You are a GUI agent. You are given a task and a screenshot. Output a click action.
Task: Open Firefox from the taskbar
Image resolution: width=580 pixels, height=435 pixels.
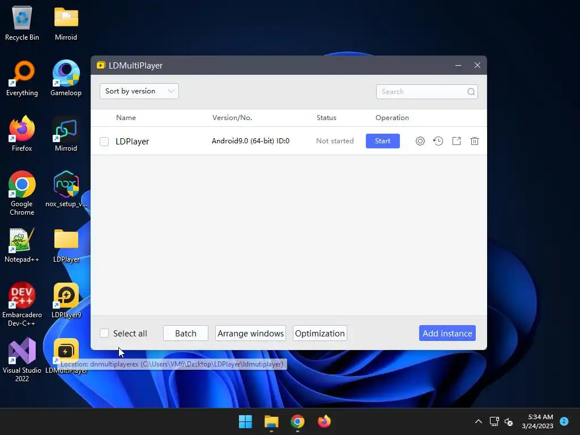tap(324, 421)
